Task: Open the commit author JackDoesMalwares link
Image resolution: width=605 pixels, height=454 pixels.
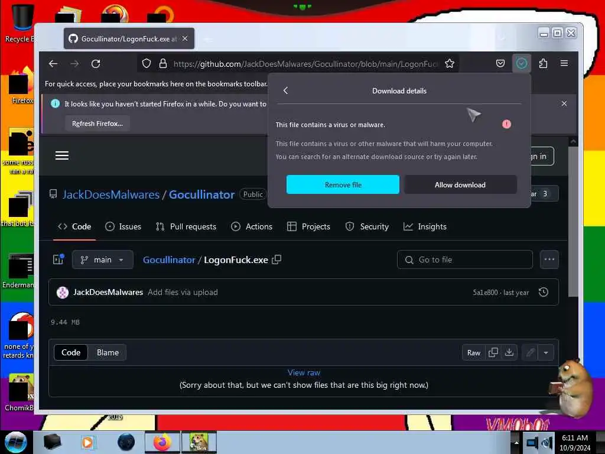Action: (108, 292)
